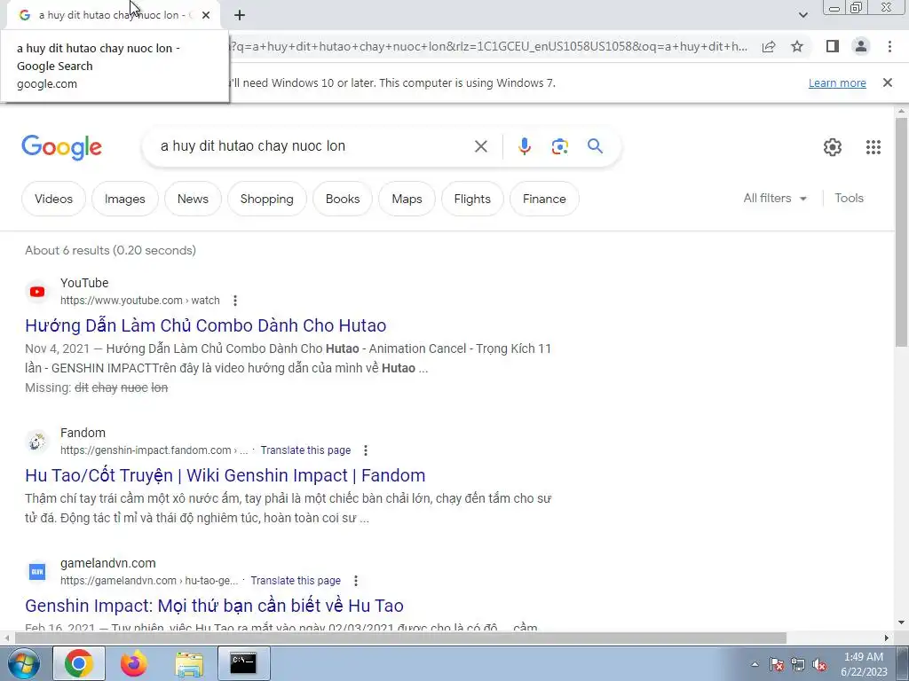Viewport: 909px width, 681px height.
Task: Submit search with magnifier icon
Action: coord(595,146)
